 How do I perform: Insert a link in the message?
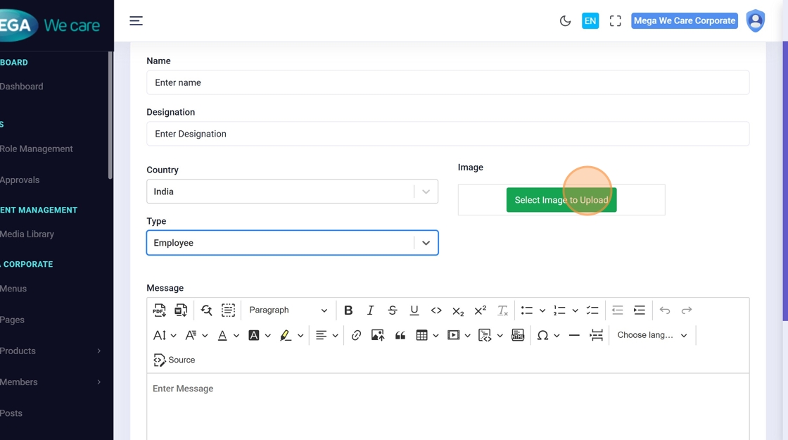coord(356,335)
